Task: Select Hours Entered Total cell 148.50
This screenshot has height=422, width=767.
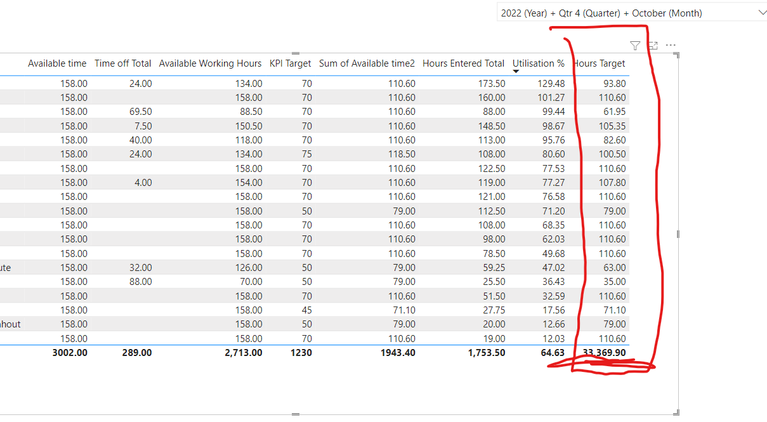Action: [492, 126]
